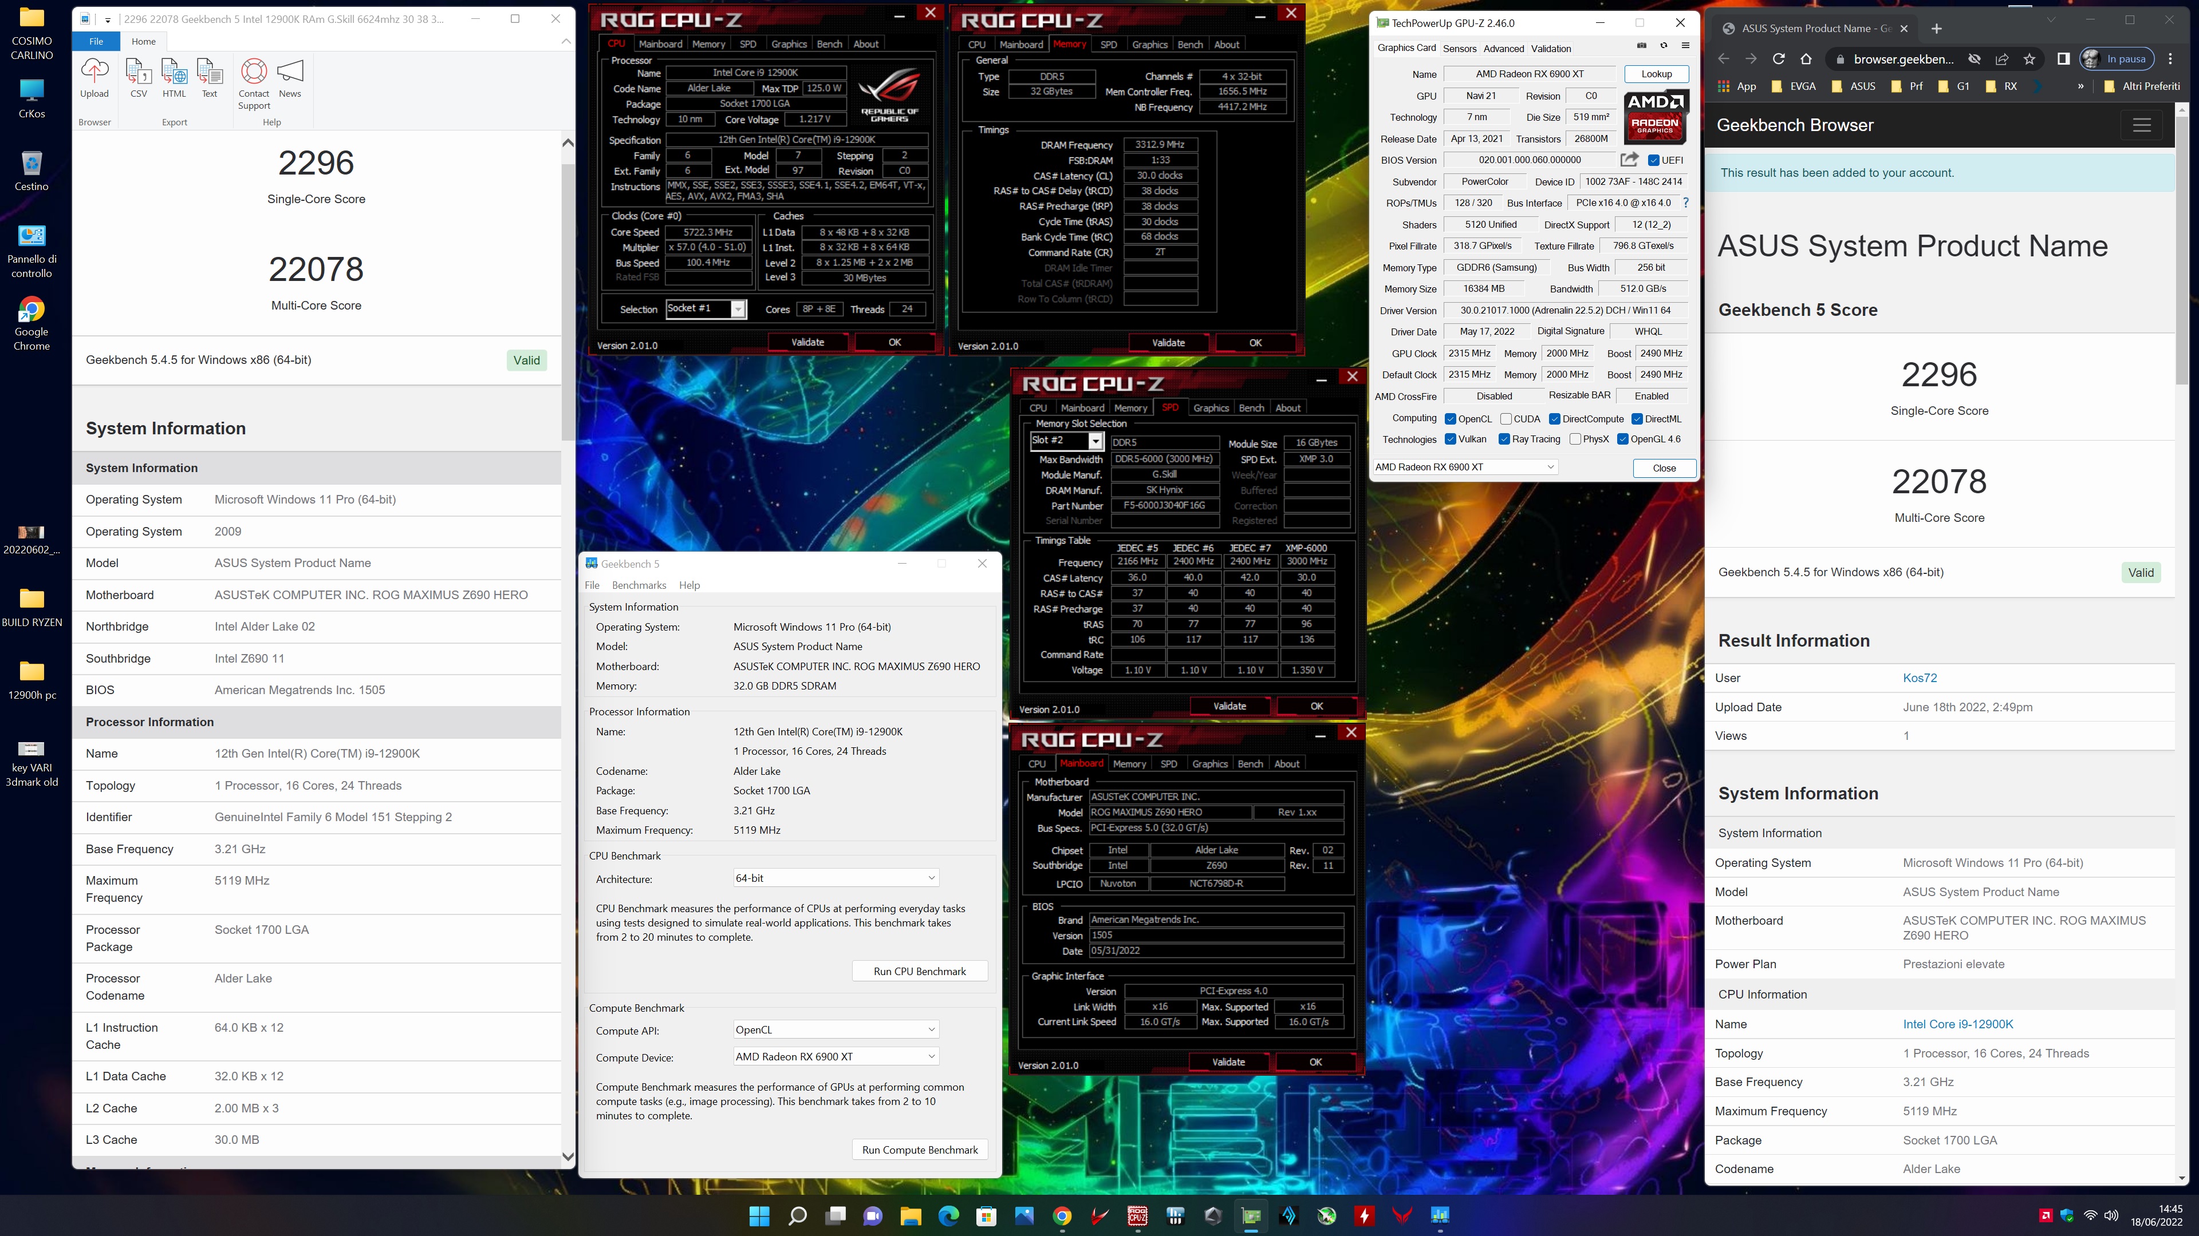The image size is (2199, 1236).
Task: Click the Lookup button in GPU-Z
Action: tap(1656, 74)
